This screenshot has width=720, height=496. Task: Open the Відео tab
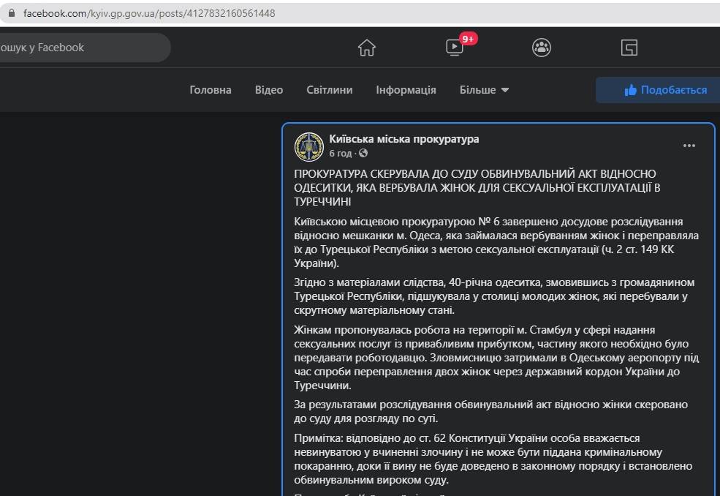[x=269, y=90]
